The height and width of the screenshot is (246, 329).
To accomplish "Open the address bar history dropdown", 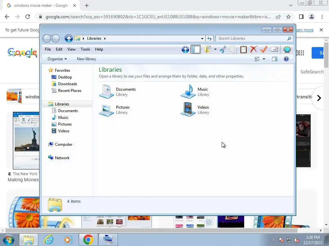I will point(202,38).
